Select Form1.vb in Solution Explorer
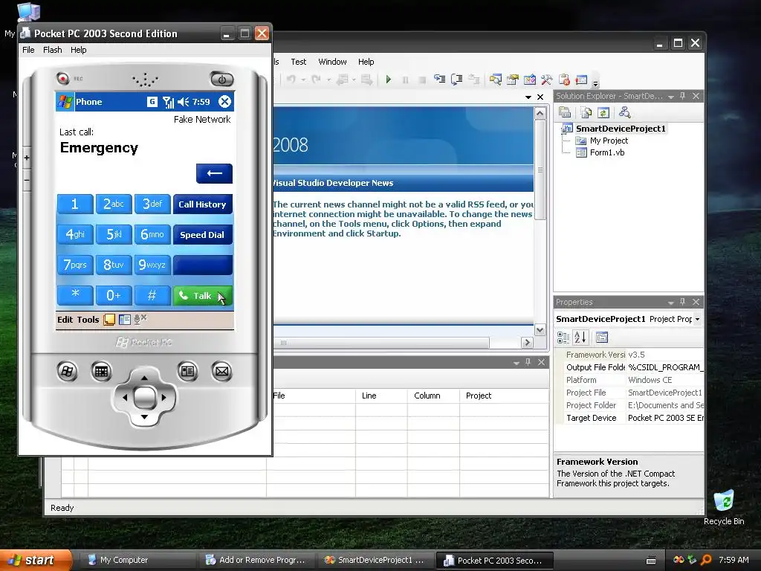 click(606, 152)
